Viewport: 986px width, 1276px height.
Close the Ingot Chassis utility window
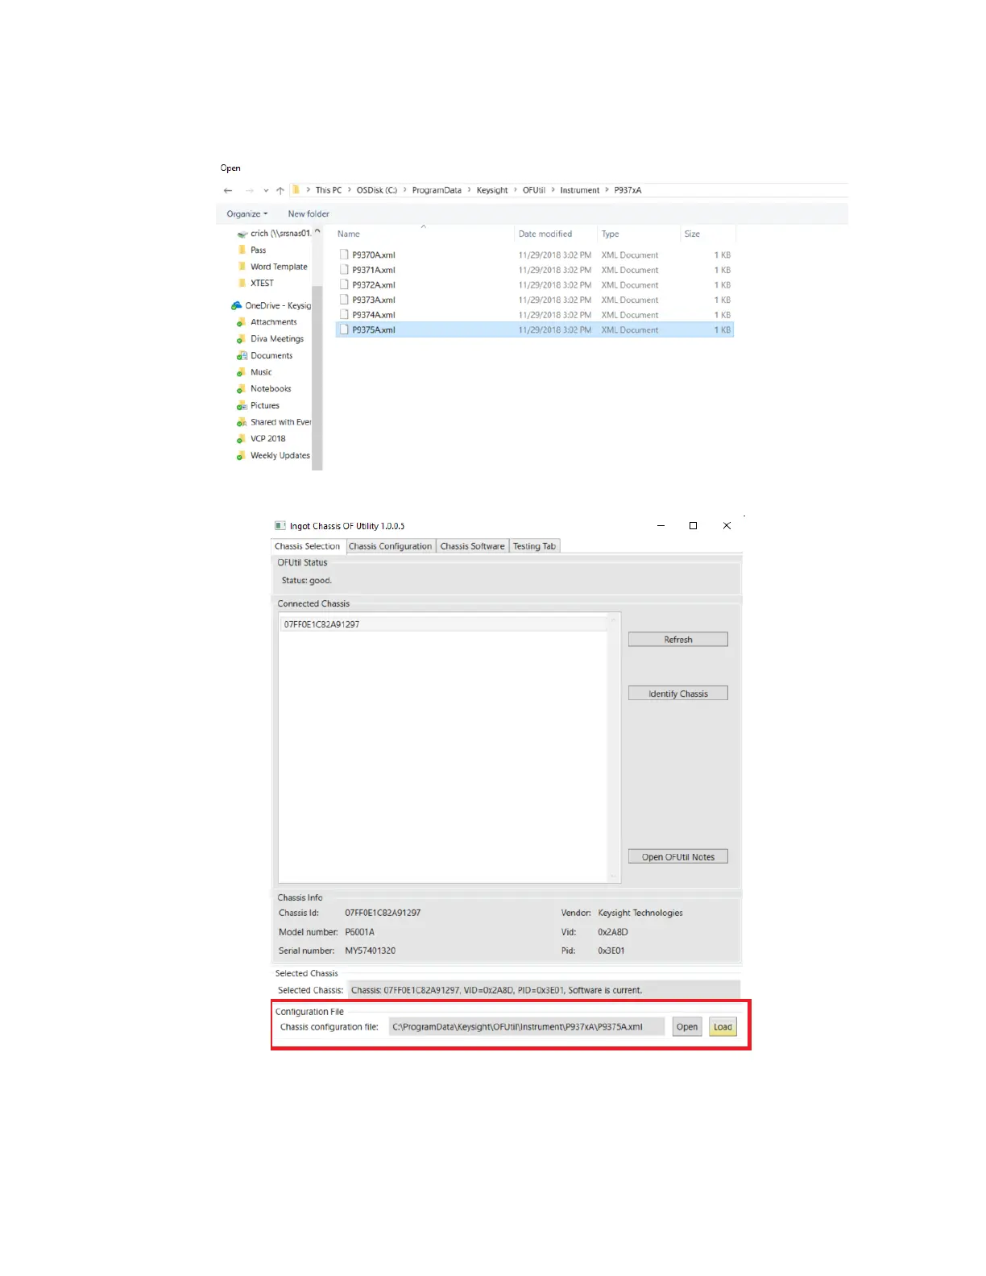pos(727,526)
